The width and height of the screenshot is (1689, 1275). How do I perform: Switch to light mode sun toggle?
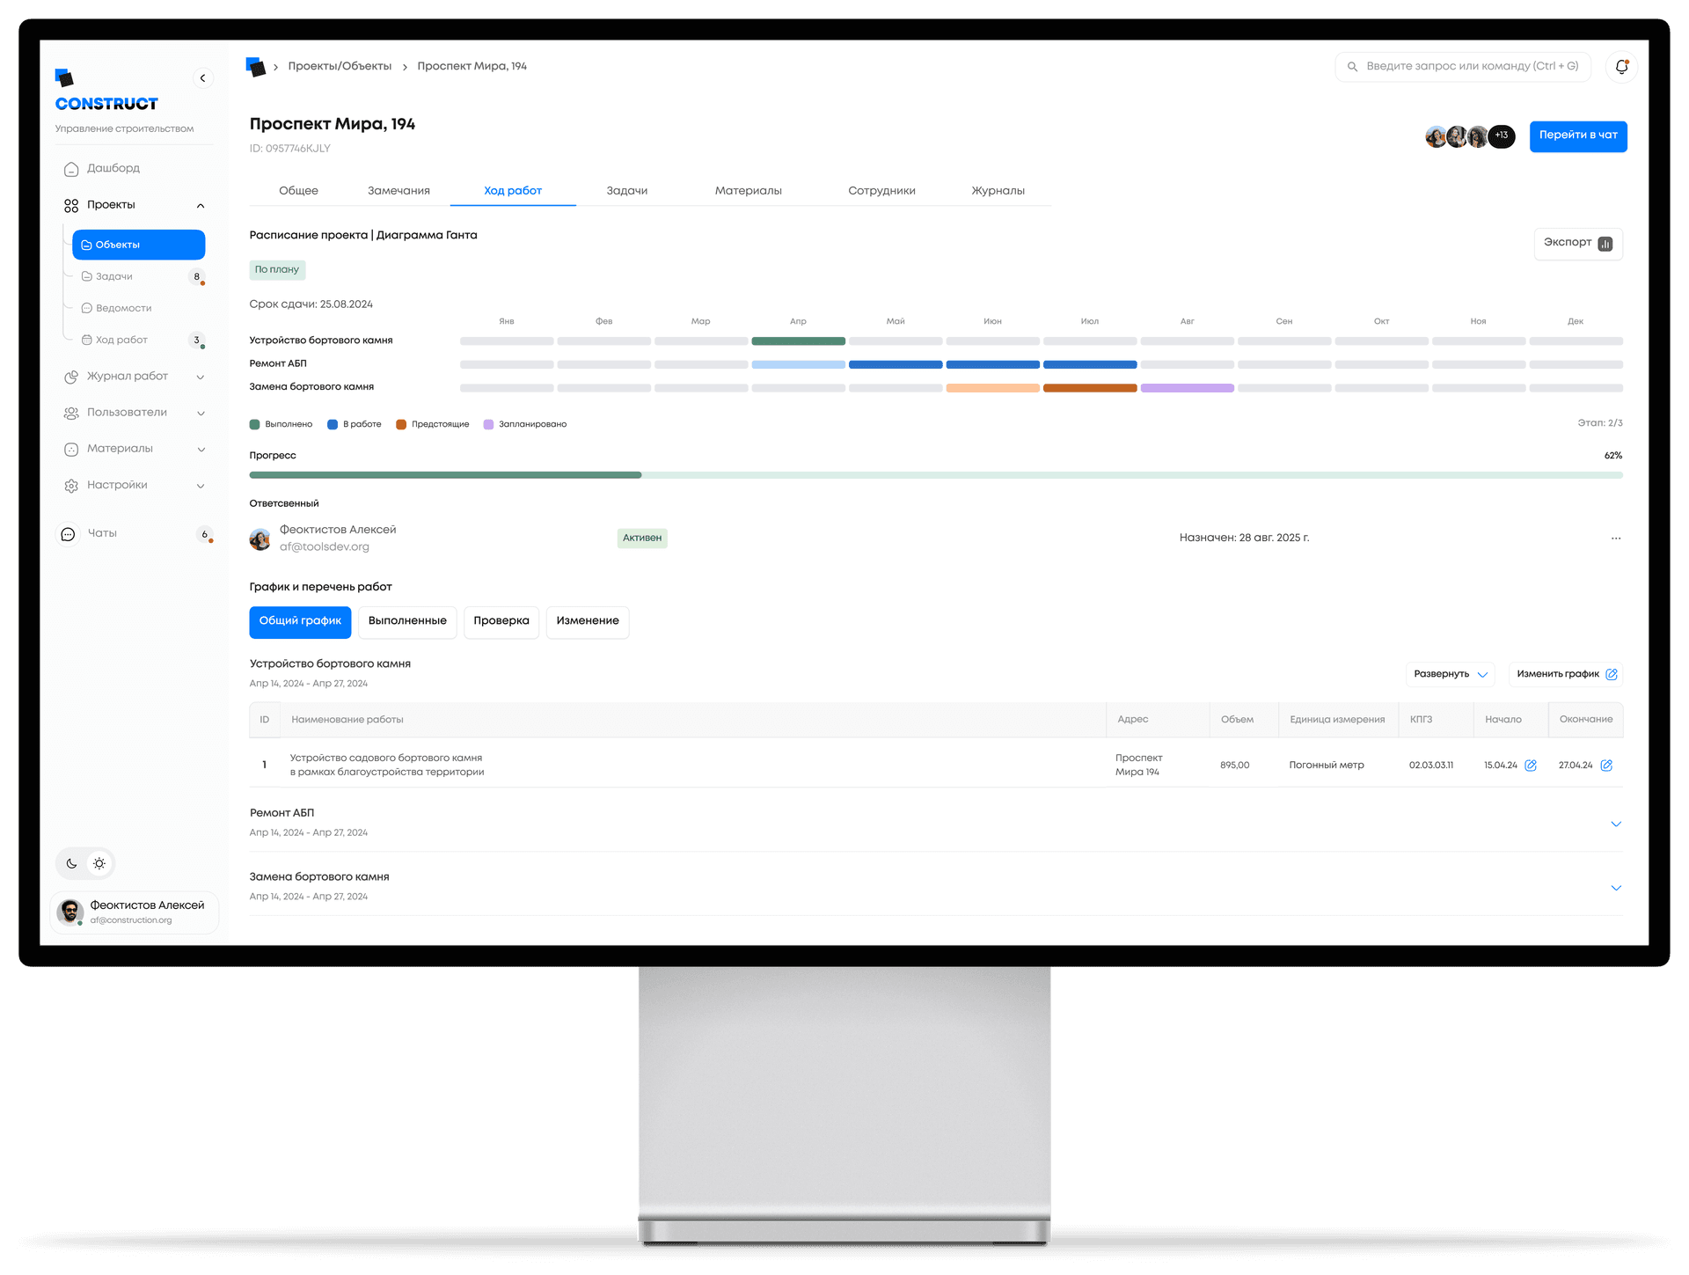click(x=99, y=864)
